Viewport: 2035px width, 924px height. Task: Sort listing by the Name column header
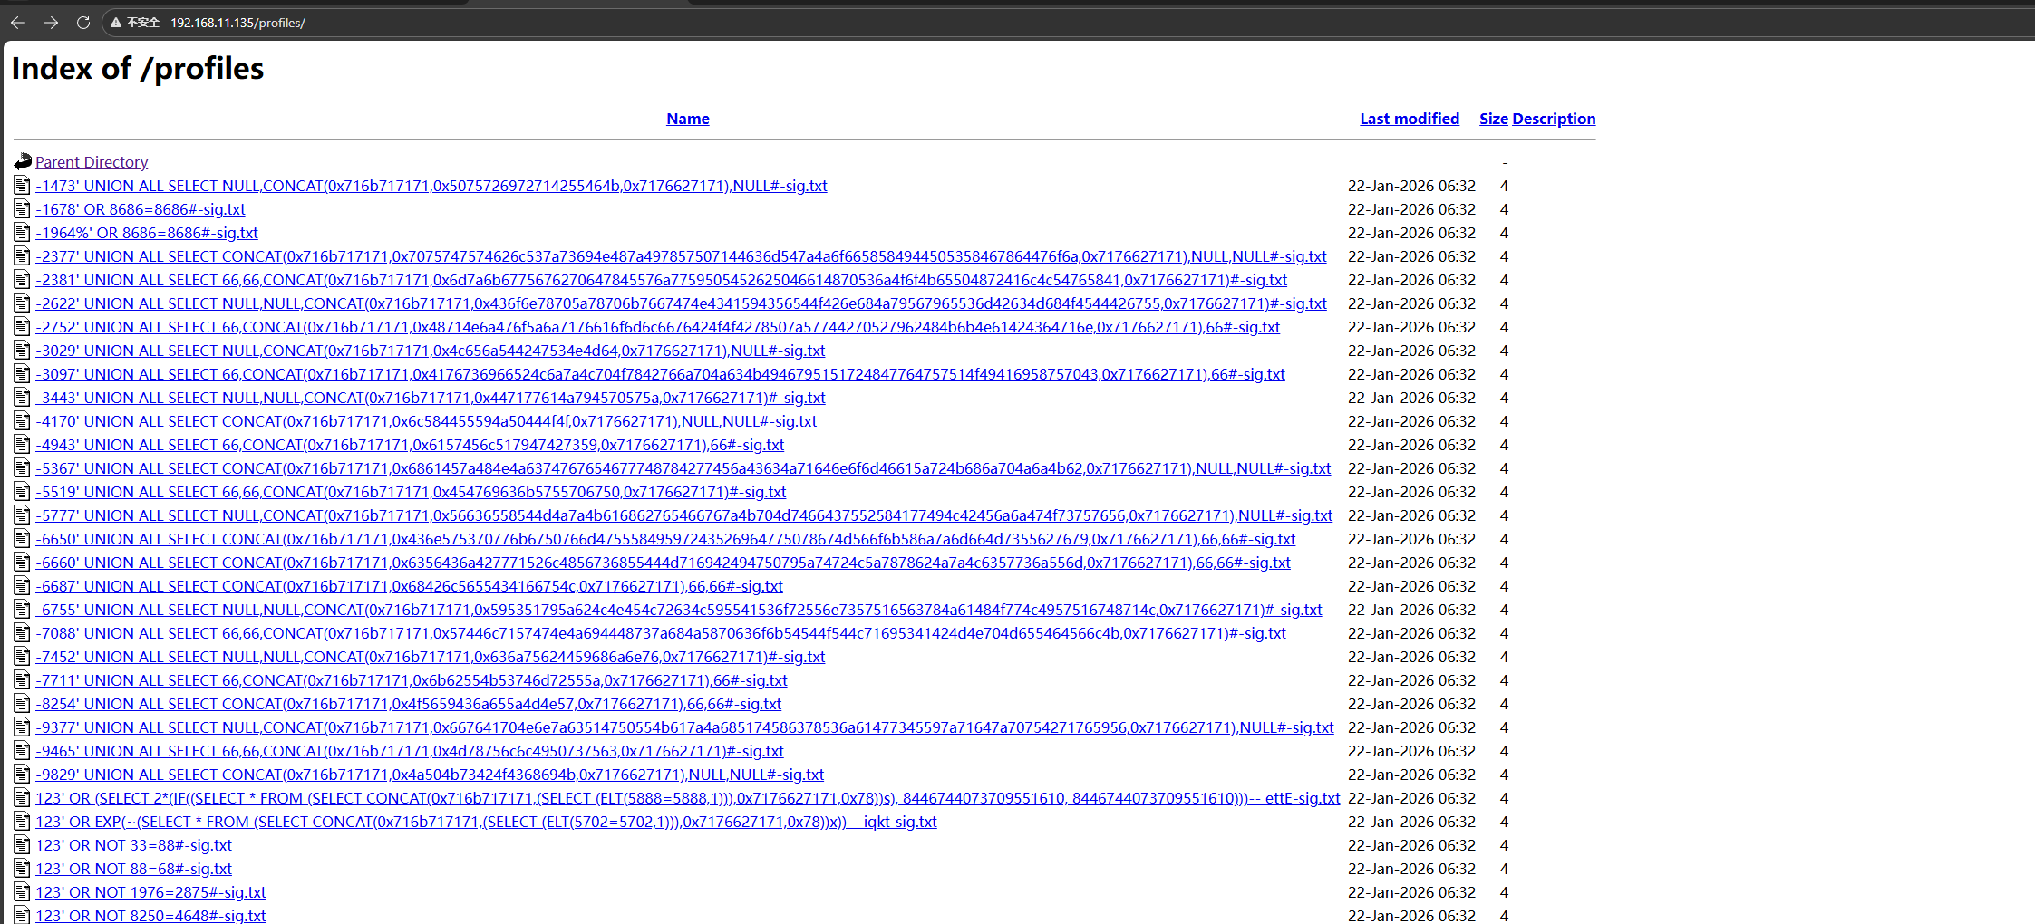pyautogui.click(x=688, y=119)
